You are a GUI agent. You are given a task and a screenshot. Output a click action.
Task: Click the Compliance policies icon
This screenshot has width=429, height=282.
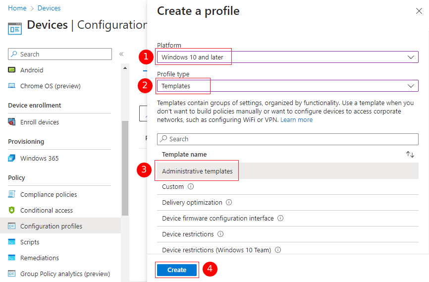(x=12, y=194)
